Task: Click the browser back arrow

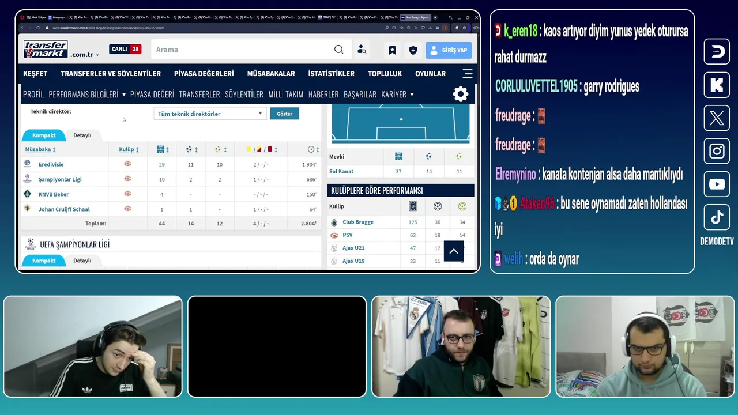Action: (x=22, y=28)
